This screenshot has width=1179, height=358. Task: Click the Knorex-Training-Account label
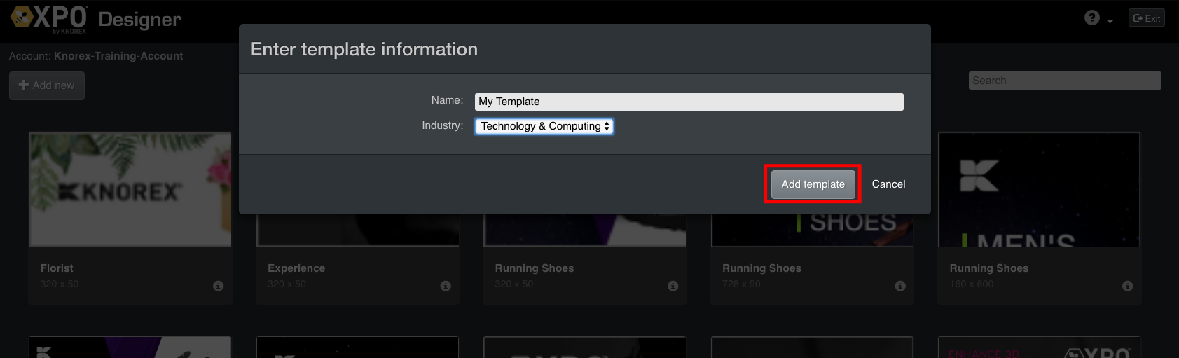pyautogui.click(x=118, y=56)
